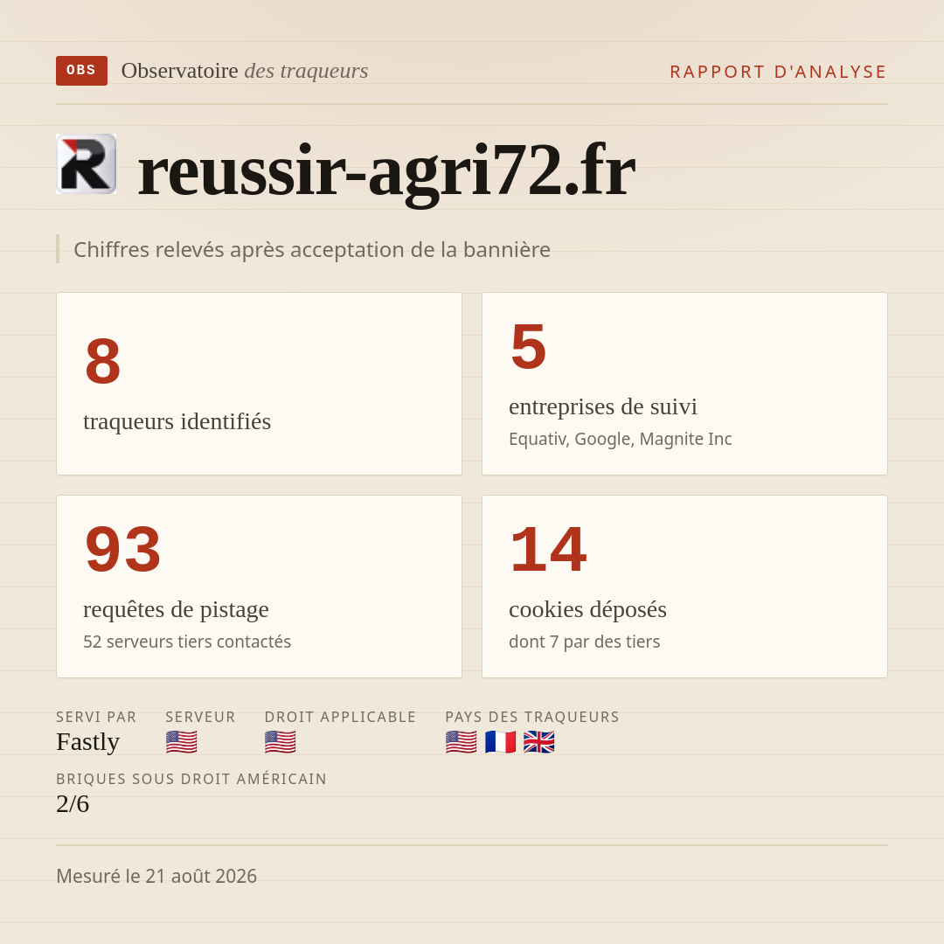Click the number 8 trackers figure
Image resolution: width=944 pixels, height=944 pixels.
click(x=103, y=361)
